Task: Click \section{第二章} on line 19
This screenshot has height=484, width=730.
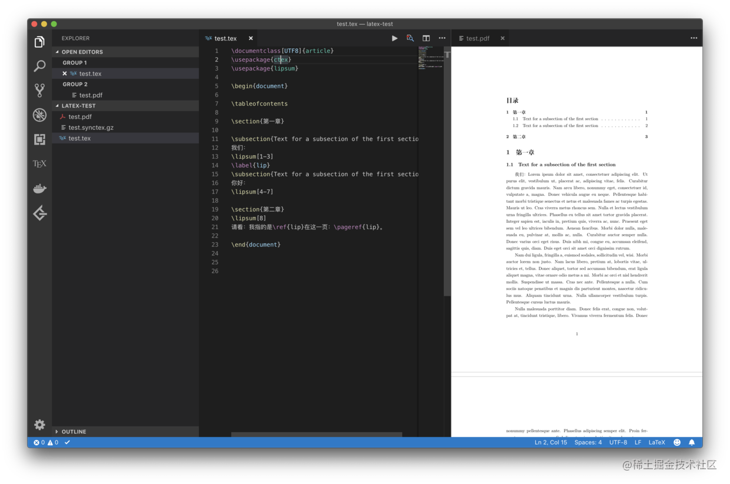Action: tap(258, 209)
